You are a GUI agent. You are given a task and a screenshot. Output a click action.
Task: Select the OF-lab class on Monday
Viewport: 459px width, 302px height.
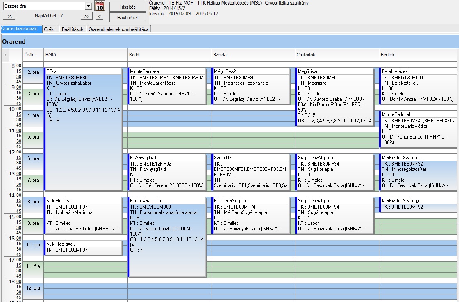click(83, 129)
